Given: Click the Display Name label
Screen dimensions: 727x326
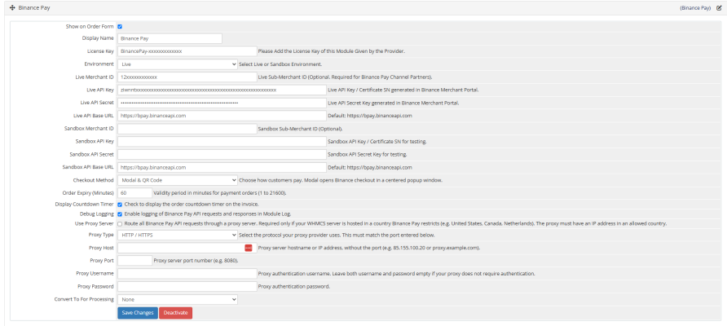Looking at the screenshot, I should pyautogui.click(x=98, y=38).
